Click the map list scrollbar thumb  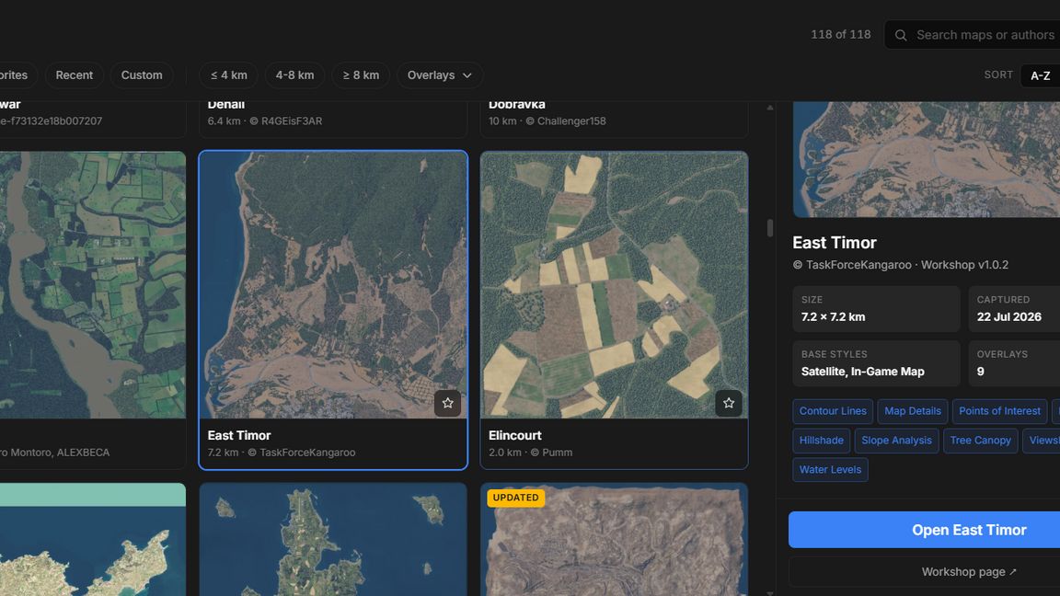tap(770, 228)
